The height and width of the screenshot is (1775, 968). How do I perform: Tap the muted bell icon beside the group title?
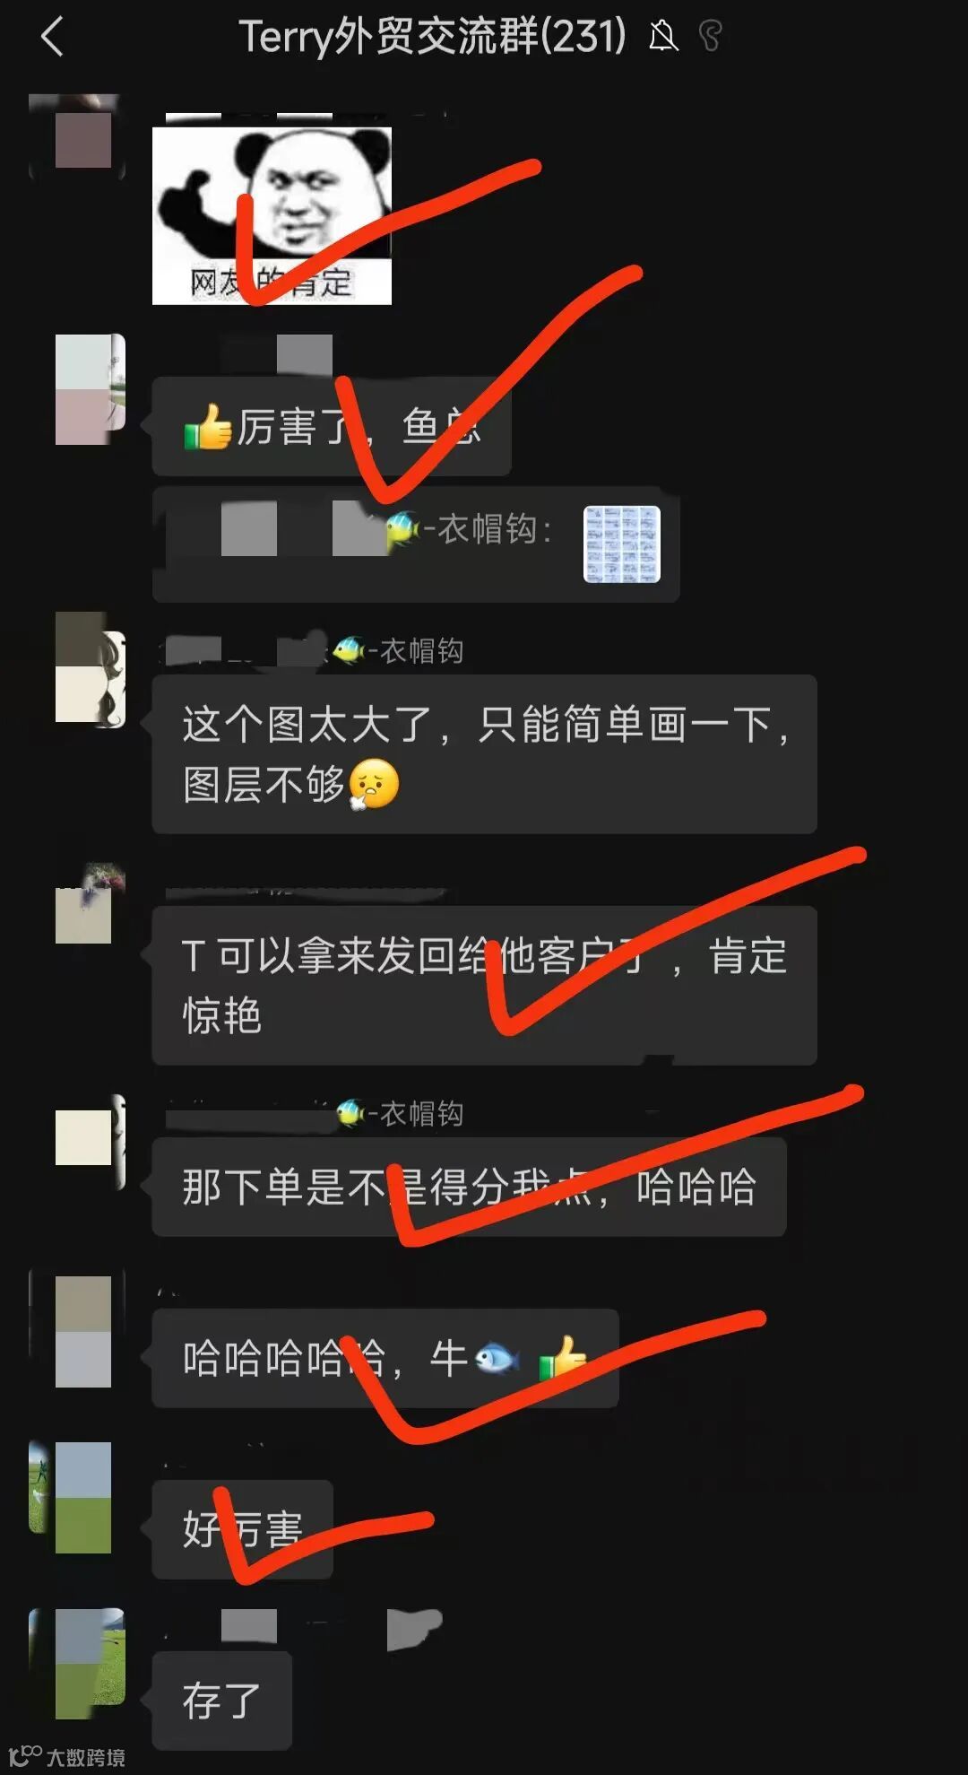tap(663, 37)
